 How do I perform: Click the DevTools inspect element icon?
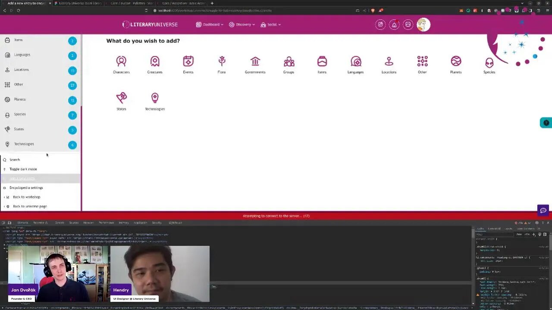3,223
